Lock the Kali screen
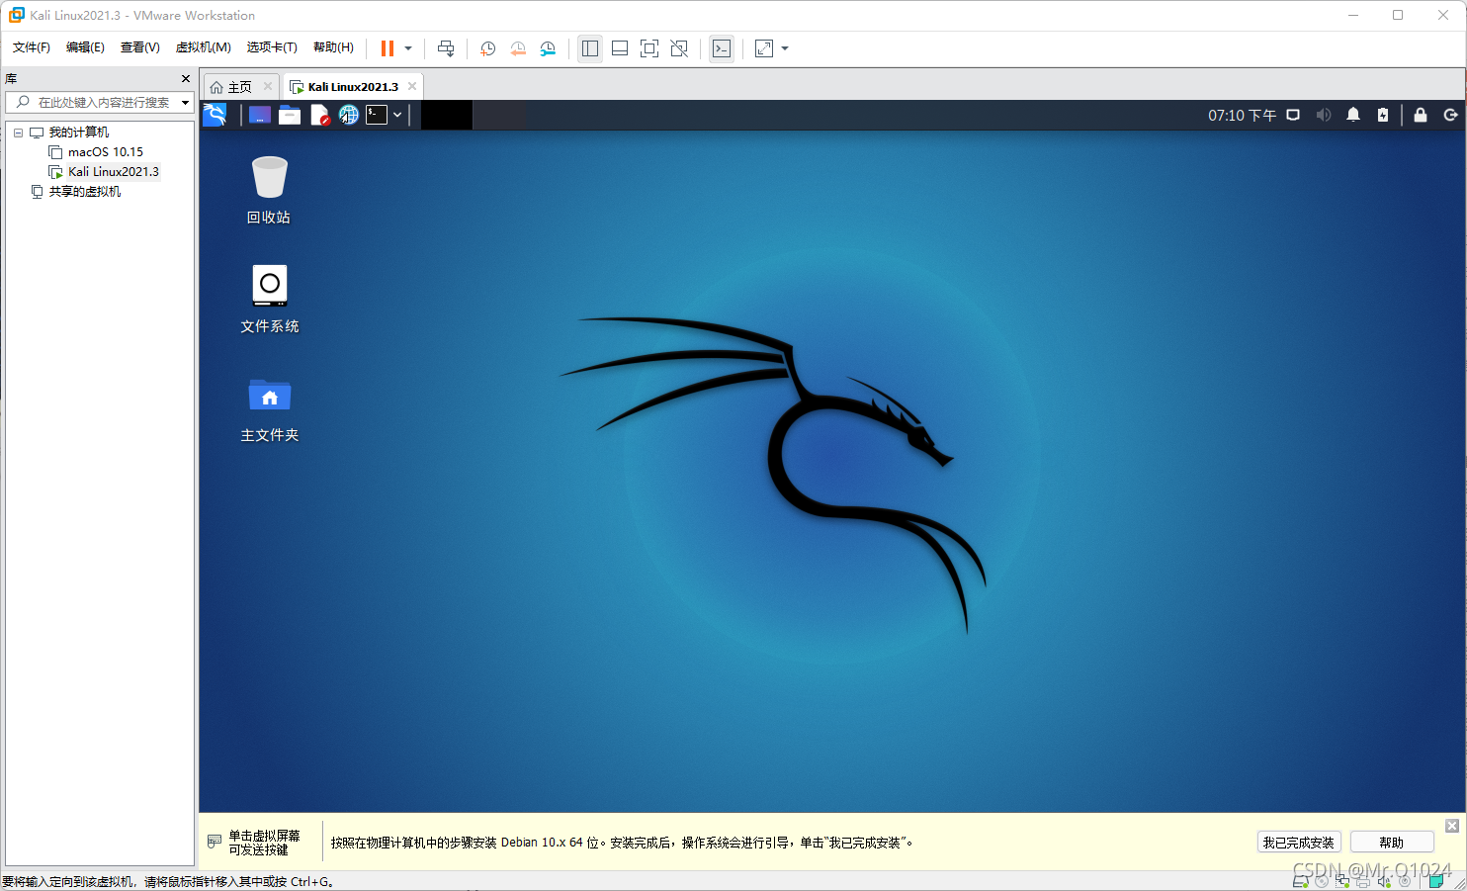The image size is (1467, 891). tap(1421, 115)
